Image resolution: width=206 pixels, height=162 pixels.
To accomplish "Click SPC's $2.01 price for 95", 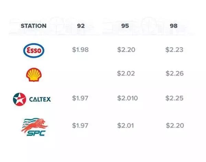I will [x=126, y=125].
